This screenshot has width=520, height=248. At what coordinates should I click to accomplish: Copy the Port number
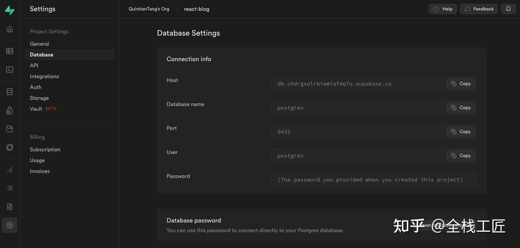coord(461,132)
